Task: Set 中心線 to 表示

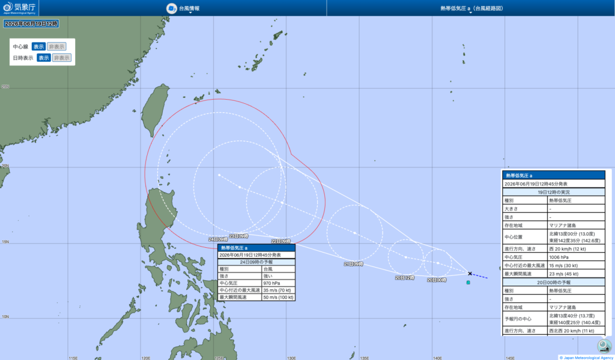Action: [38, 47]
